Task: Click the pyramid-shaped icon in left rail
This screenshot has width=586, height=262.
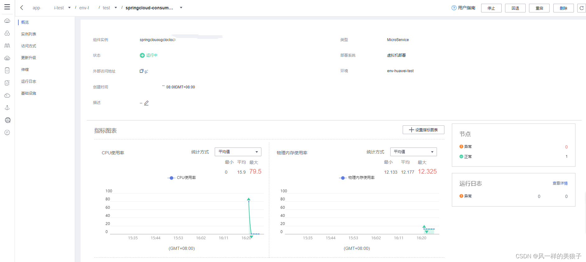Action: [7, 108]
